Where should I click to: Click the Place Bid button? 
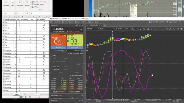[x=58, y=48]
